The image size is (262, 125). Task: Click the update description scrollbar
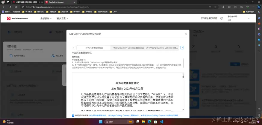pos(184,63)
